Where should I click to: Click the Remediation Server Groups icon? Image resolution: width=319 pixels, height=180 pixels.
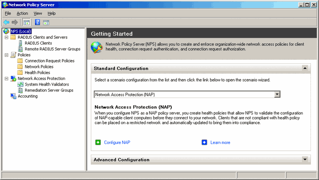[x=20, y=90]
